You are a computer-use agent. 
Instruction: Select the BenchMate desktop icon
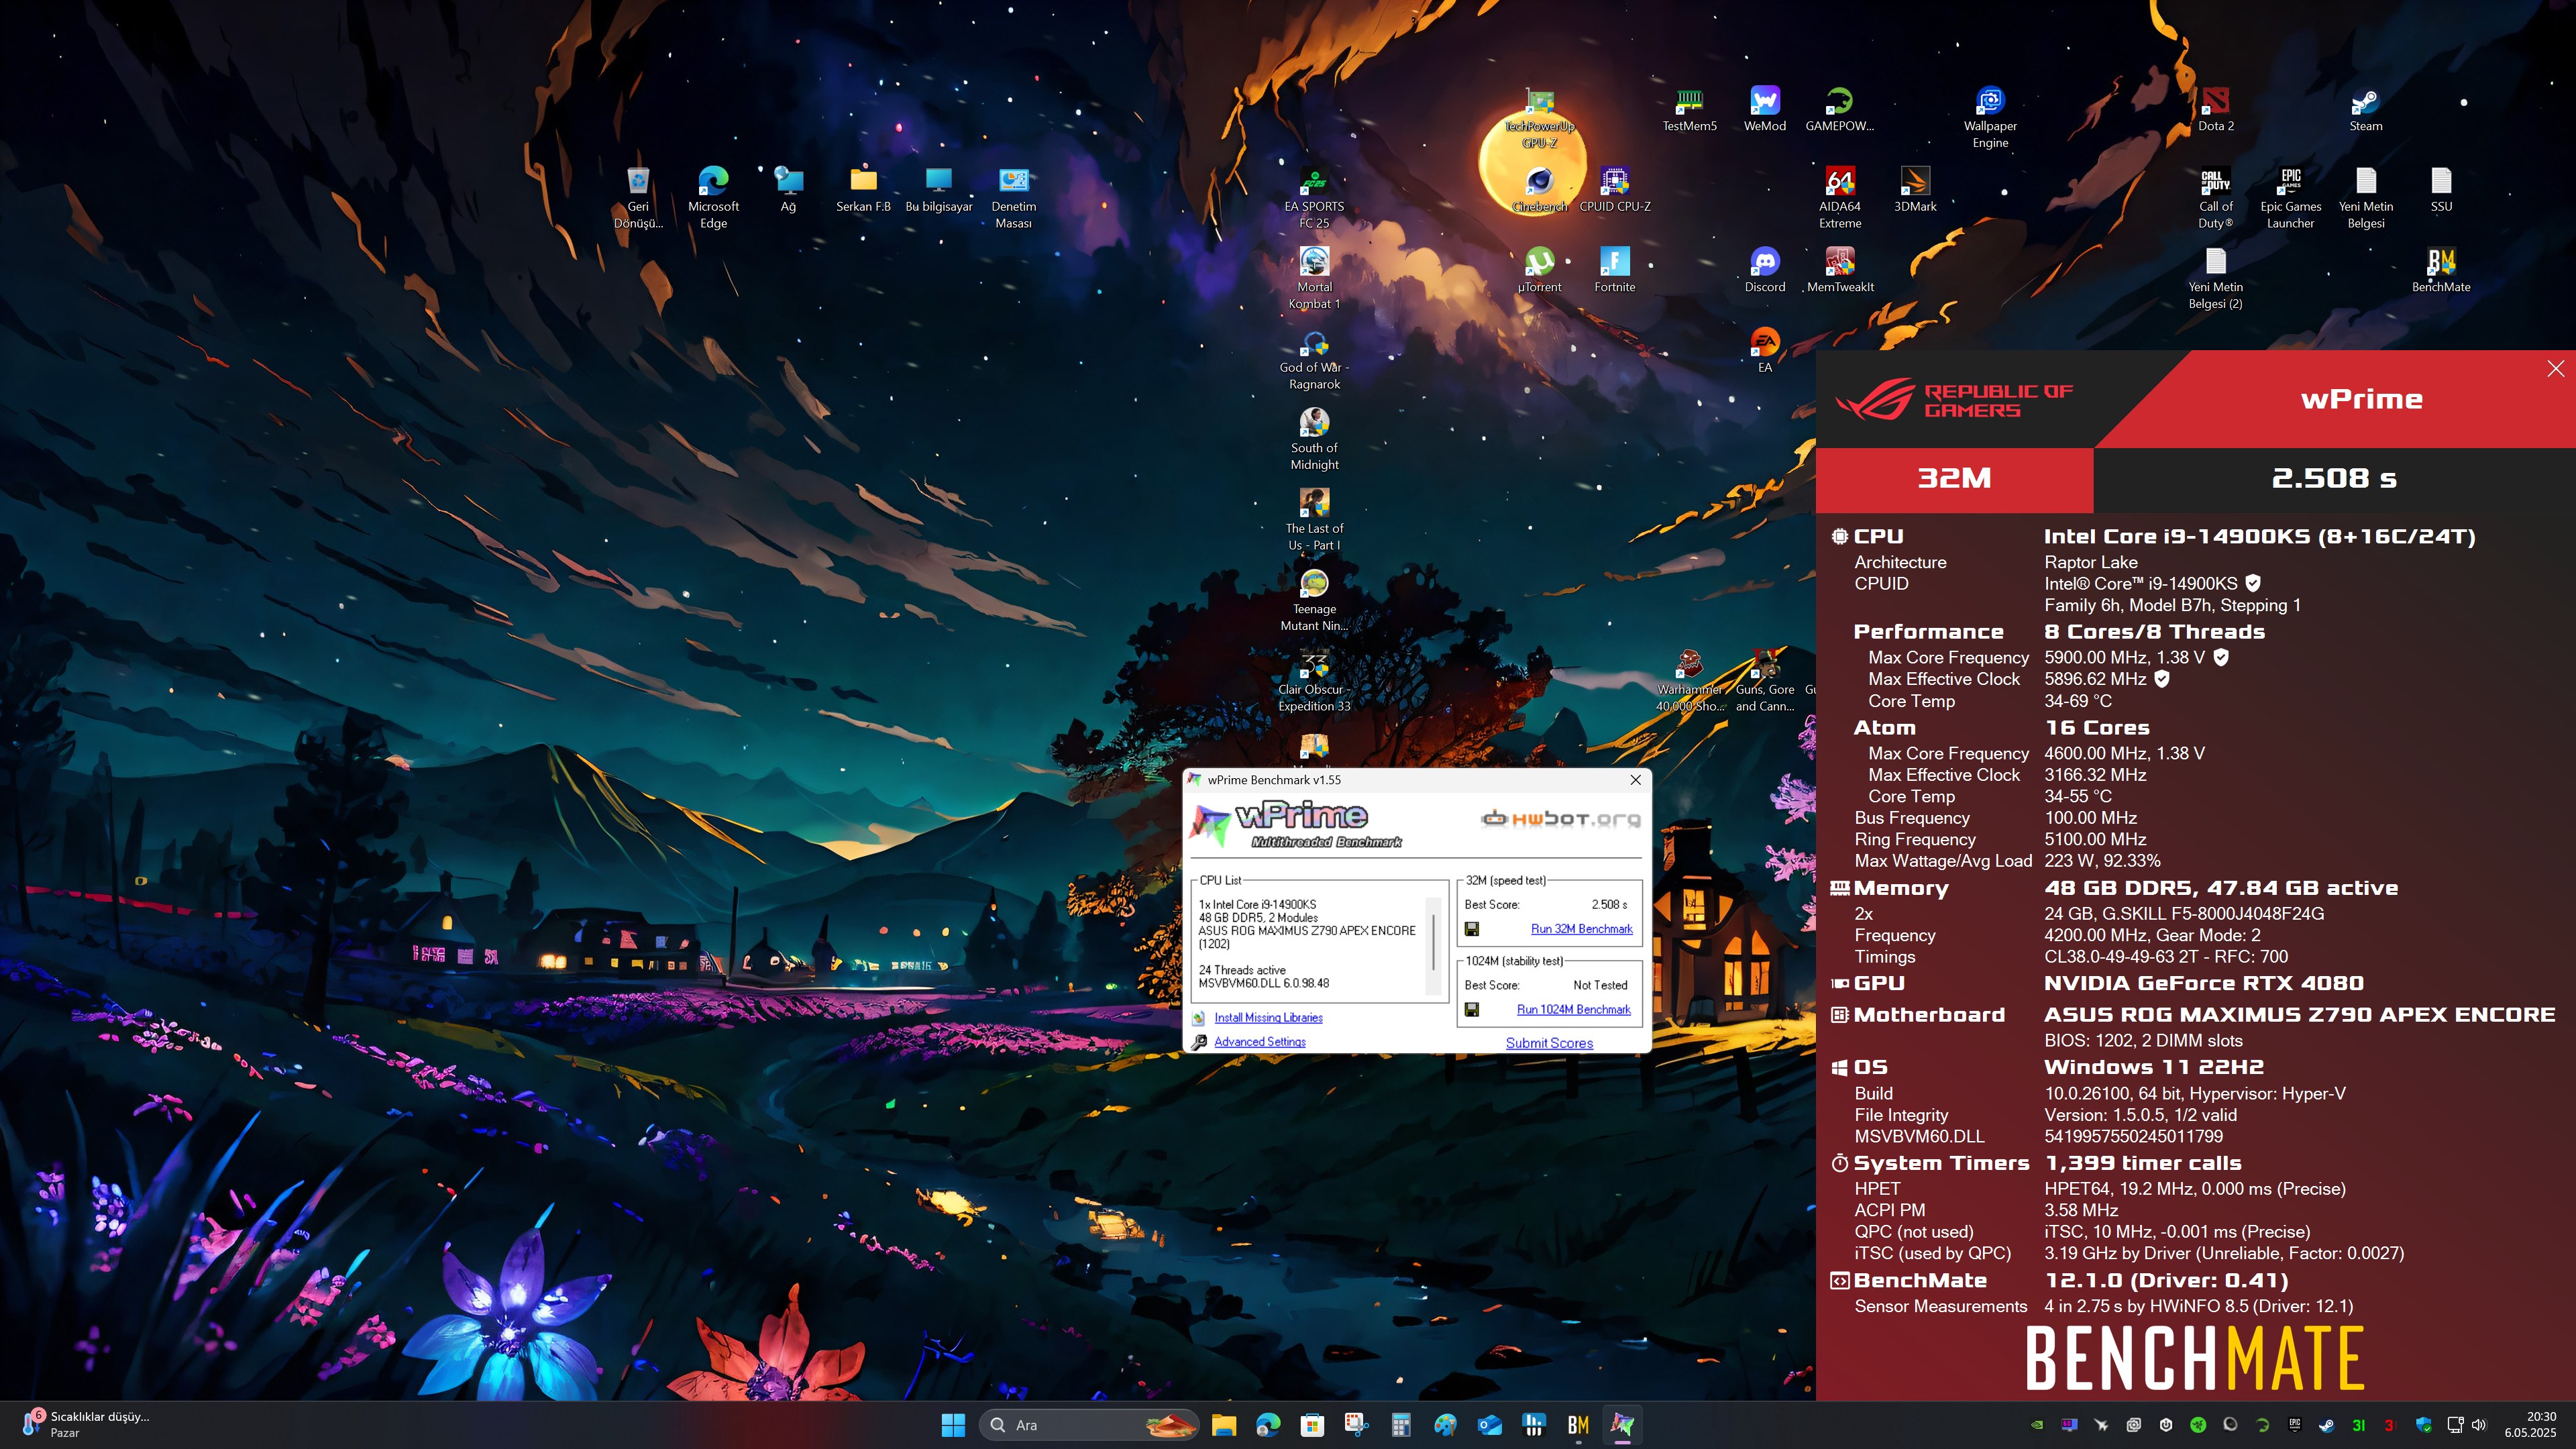pos(2441,270)
